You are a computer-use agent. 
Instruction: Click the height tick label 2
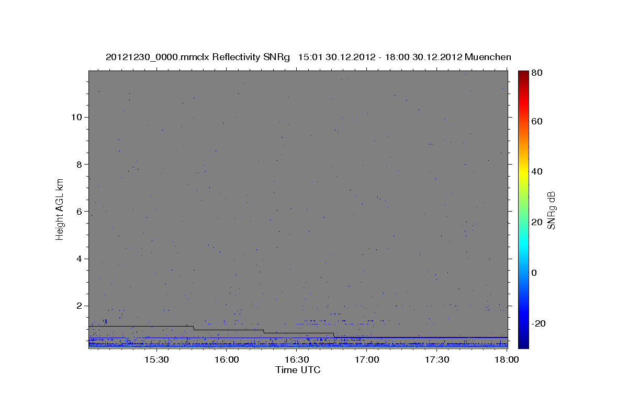[80, 306]
